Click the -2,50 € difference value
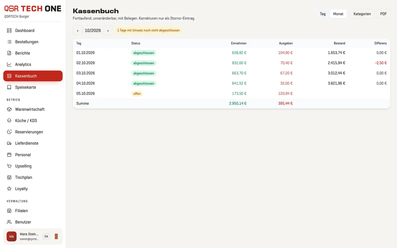The height and width of the screenshot is (248, 397). [x=381, y=63]
